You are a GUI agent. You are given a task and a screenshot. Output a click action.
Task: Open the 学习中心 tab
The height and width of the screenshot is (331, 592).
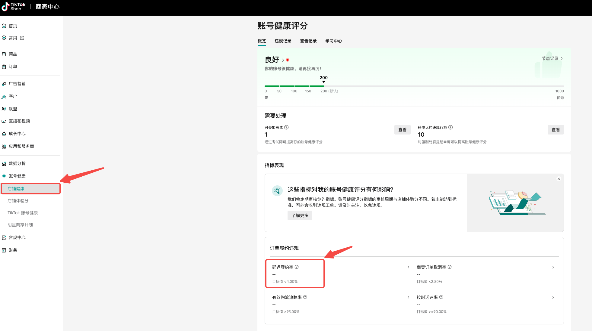tap(333, 41)
